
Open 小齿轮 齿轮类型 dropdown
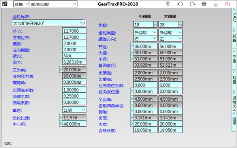pos(145,32)
